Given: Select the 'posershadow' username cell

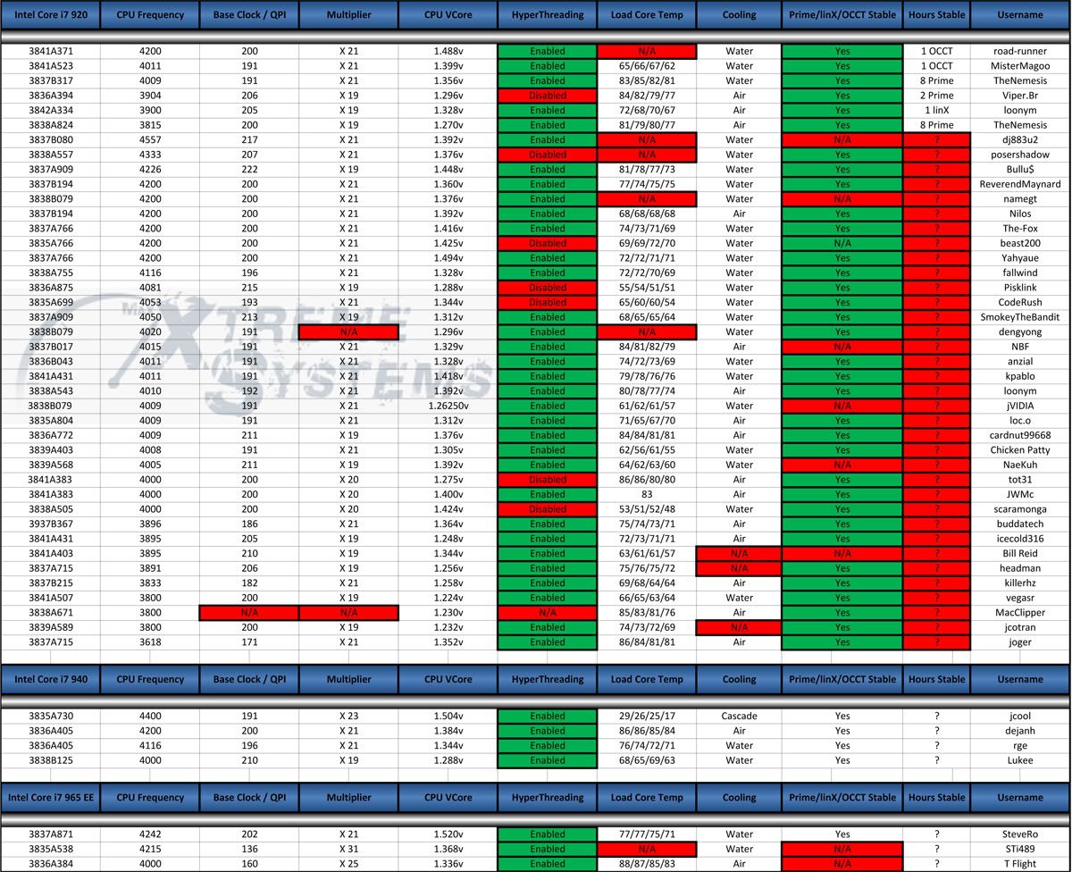Looking at the screenshot, I should coord(1020,155).
